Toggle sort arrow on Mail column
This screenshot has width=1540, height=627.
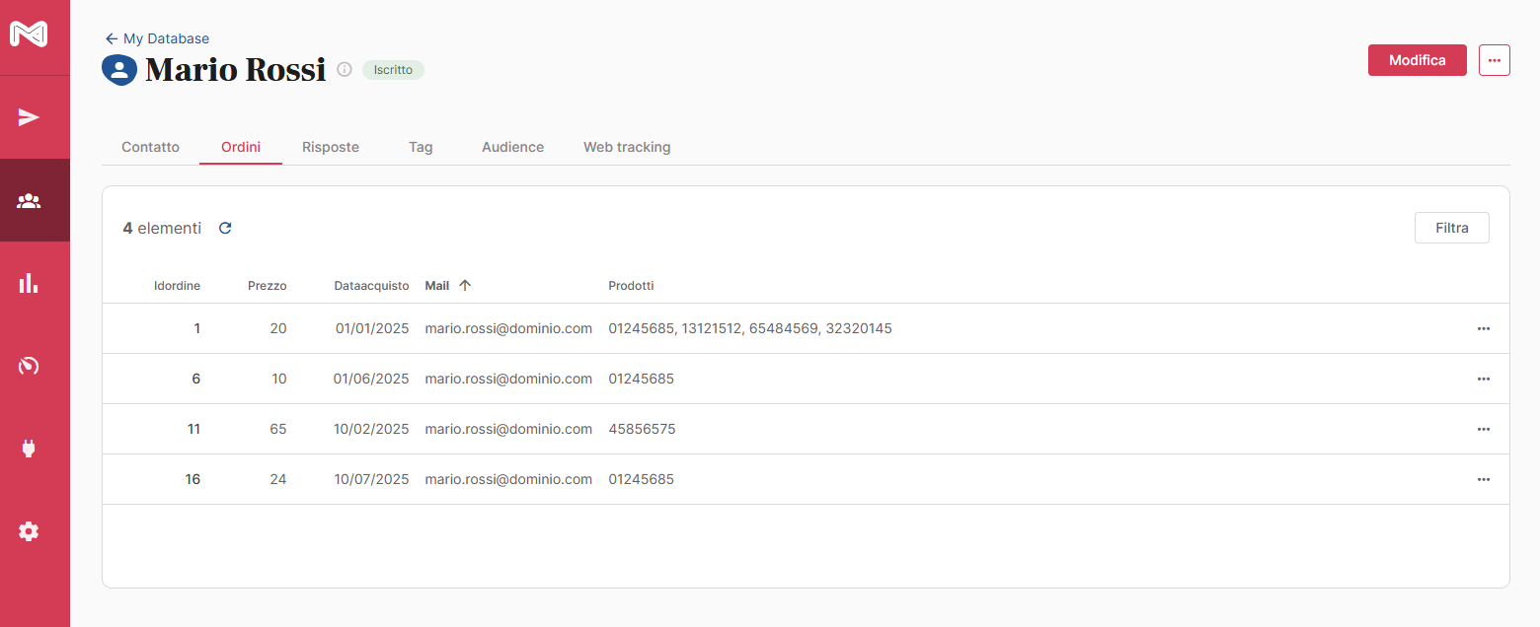click(x=465, y=286)
